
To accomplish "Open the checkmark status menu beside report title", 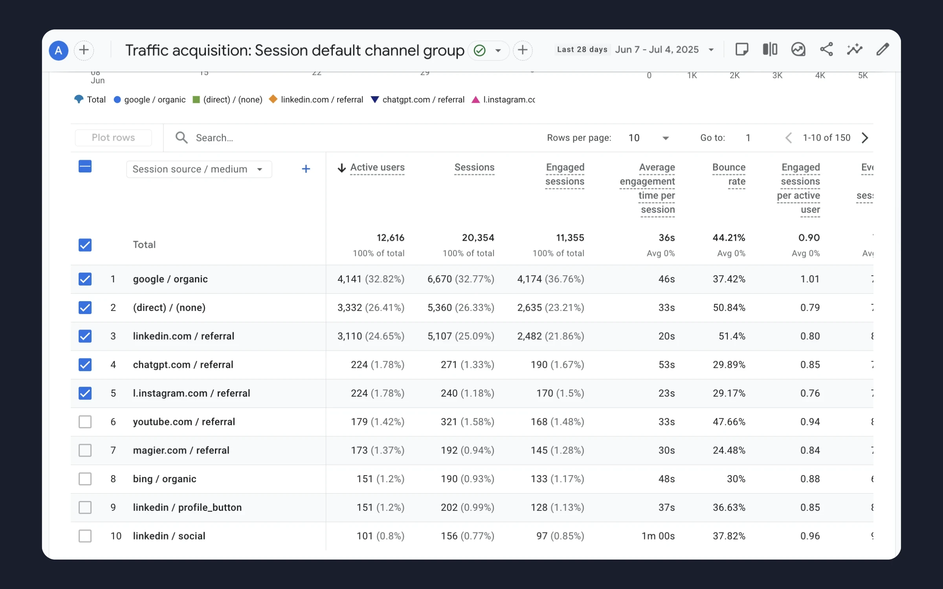I will 488,50.
